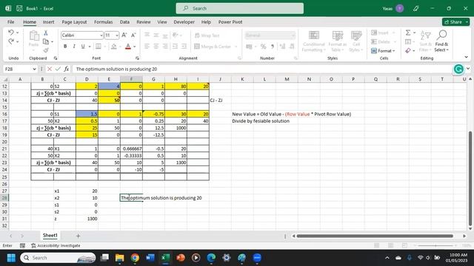
Task: Expand the formula bar
Action: point(468,69)
